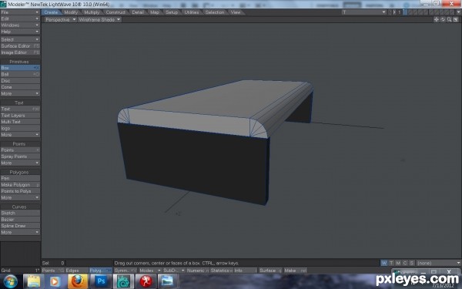Open the Windows dropdown menu
The width and height of the screenshot is (462, 289).
tap(20, 25)
